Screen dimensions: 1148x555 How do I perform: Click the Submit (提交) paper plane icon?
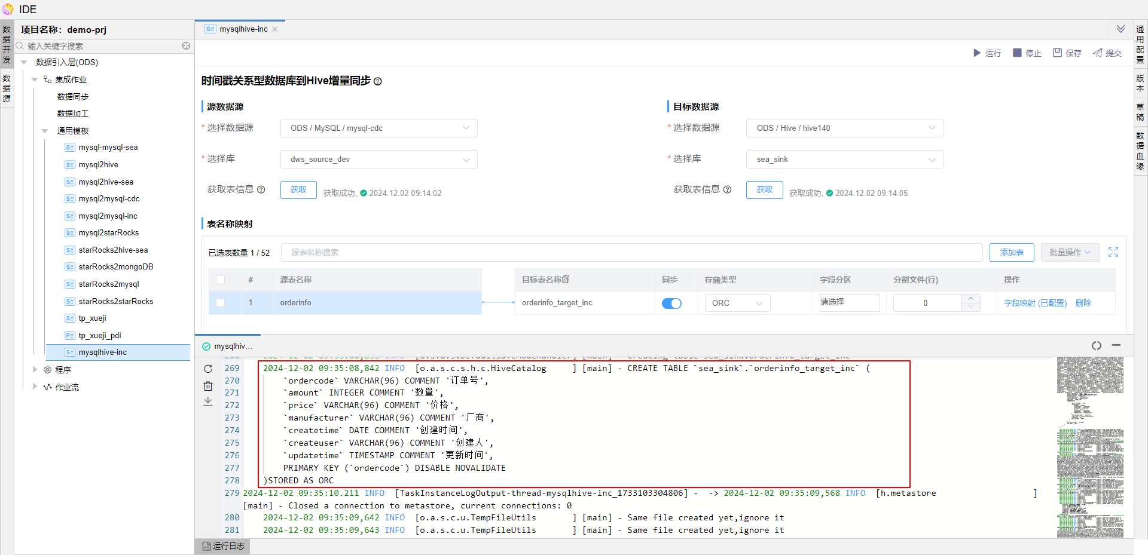(1098, 53)
